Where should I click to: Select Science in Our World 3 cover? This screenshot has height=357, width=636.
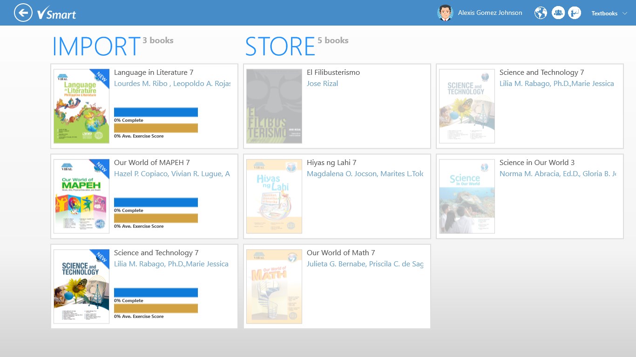click(467, 196)
